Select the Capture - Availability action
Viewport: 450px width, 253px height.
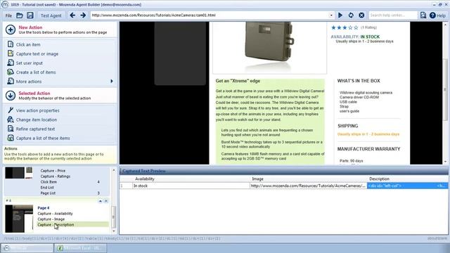55,214
